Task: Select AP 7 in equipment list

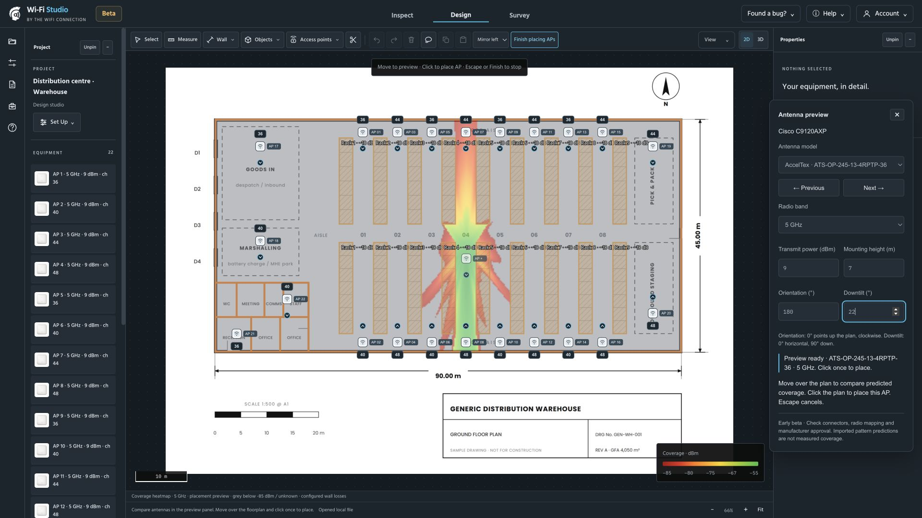Action: click(x=73, y=360)
